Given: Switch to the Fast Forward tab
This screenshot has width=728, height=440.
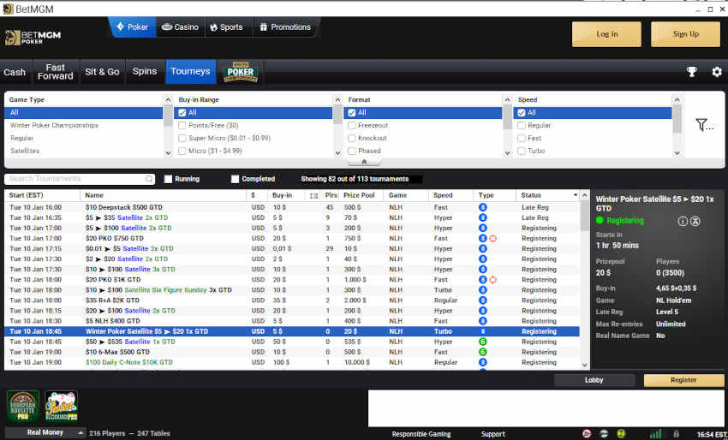Looking at the screenshot, I should [x=56, y=72].
